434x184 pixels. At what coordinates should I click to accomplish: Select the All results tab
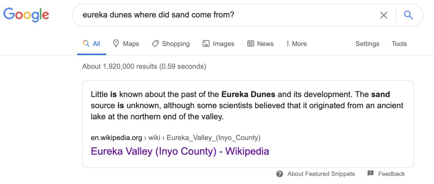(92, 44)
